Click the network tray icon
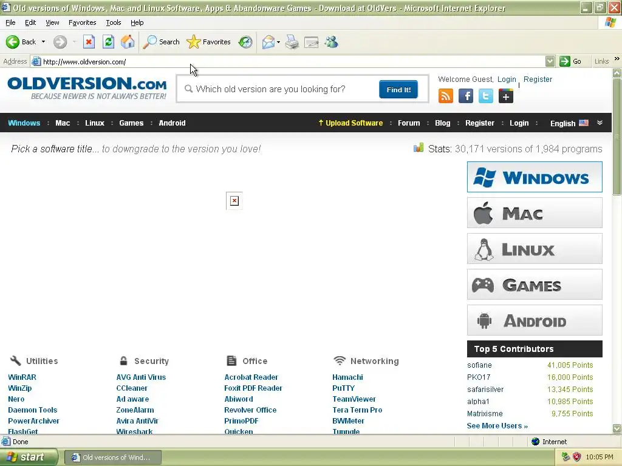 click(566, 457)
